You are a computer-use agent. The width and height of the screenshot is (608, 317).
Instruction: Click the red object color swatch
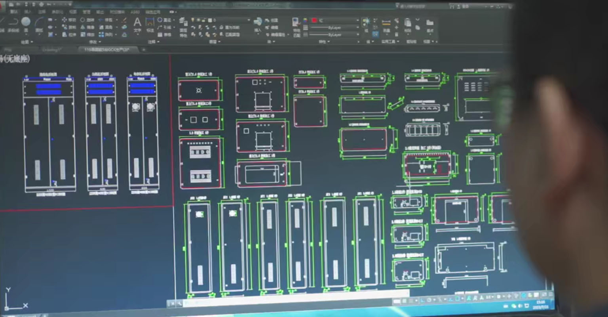314,20
